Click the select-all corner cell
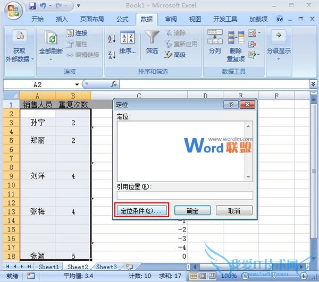319x282 pixels. pos(11,96)
